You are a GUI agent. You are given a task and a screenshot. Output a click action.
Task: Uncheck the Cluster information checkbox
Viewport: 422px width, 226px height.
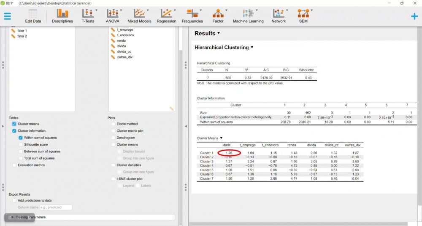[14, 131]
